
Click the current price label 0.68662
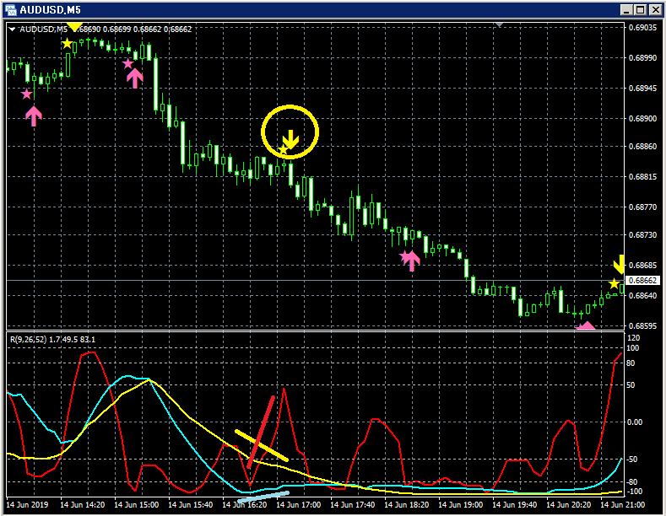pyautogui.click(x=642, y=281)
